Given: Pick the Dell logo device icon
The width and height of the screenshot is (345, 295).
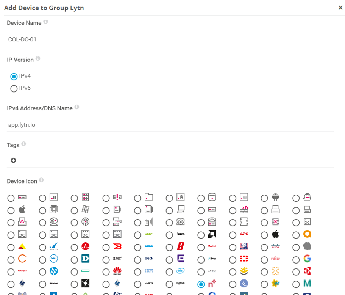Looking at the screenshot, I should pyautogui.click(x=43, y=259).
